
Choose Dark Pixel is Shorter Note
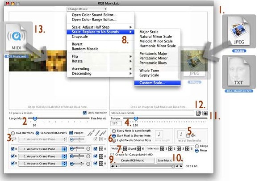114,136
